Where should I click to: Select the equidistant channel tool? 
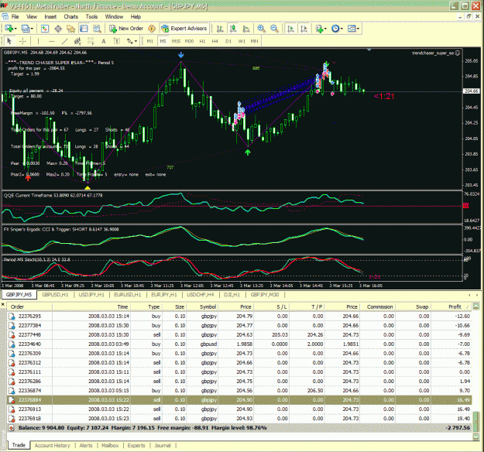[x=77, y=41]
